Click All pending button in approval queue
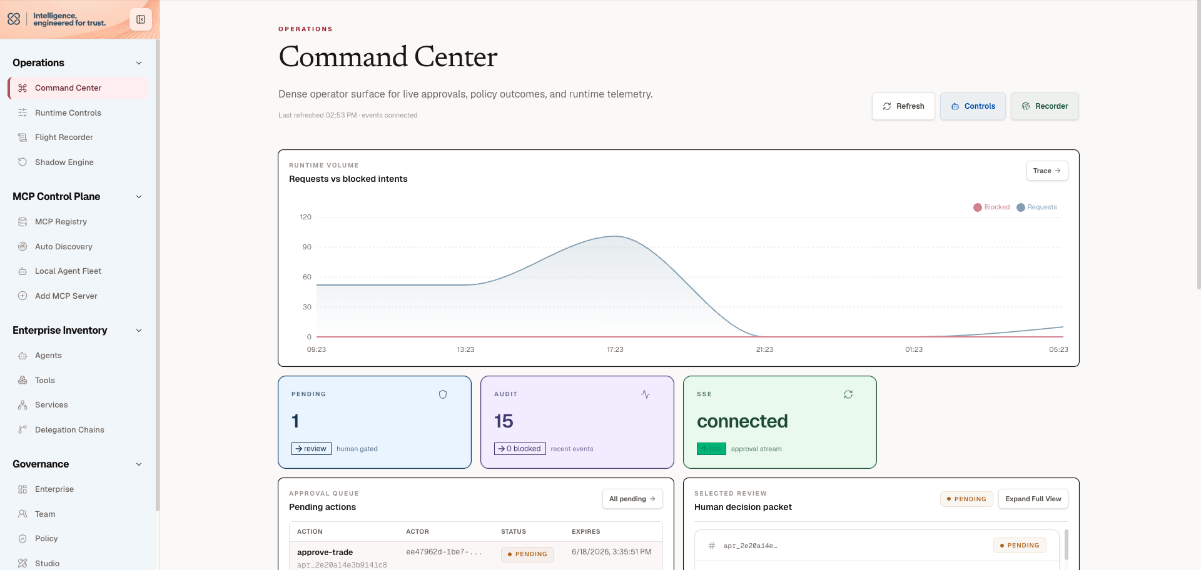 click(x=632, y=499)
